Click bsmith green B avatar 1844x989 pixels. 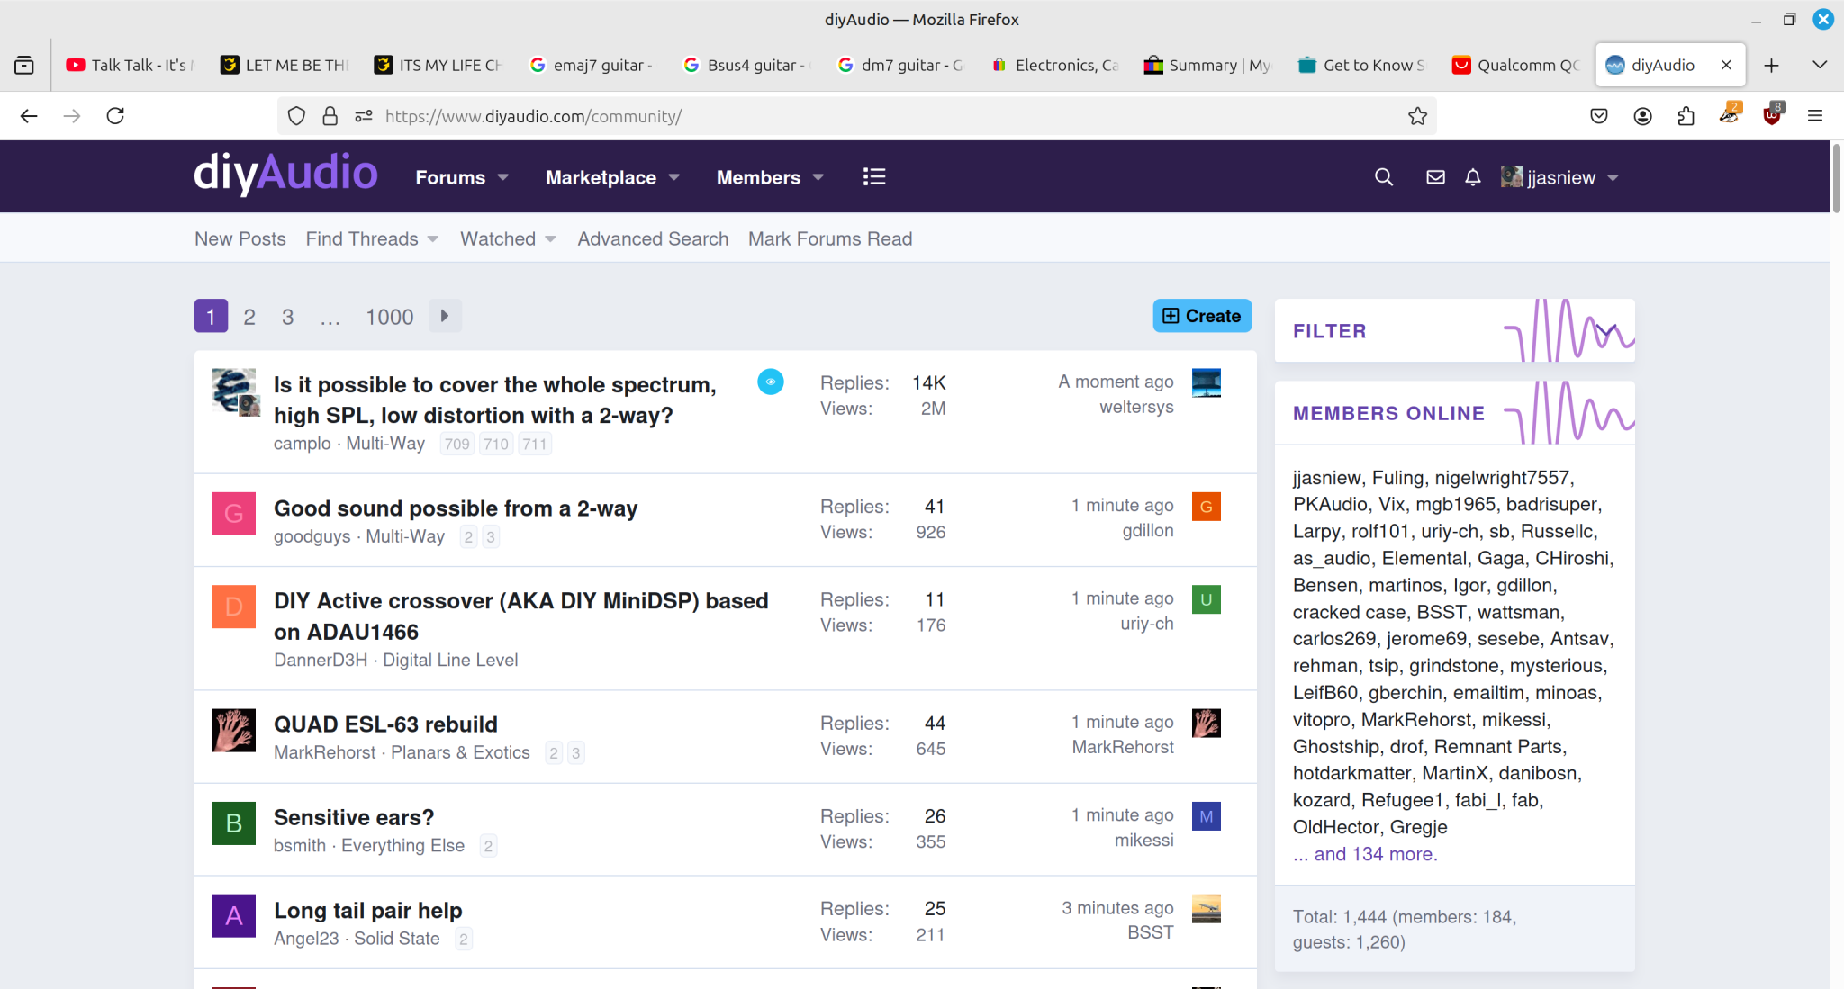(234, 823)
